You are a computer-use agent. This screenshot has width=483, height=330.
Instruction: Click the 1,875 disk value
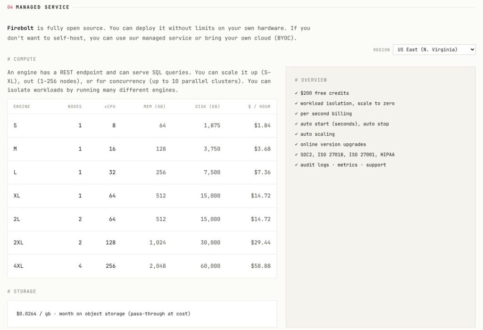click(212, 125)
